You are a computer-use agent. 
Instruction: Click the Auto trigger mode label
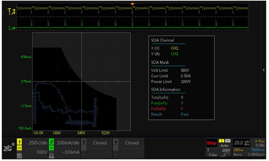224,145
